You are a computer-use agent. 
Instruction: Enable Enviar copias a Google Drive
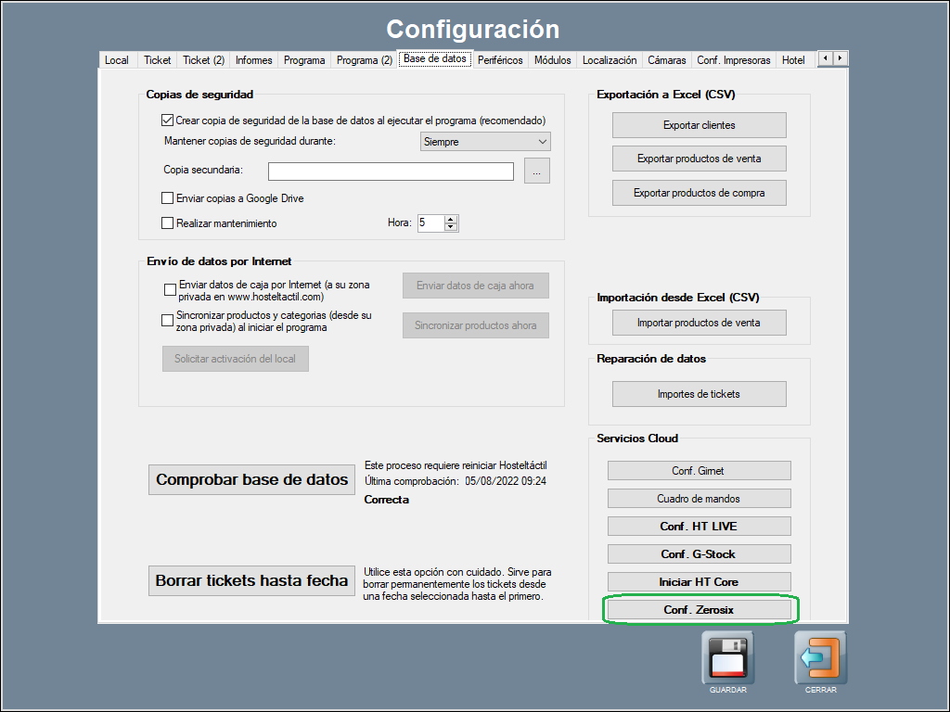168,198
